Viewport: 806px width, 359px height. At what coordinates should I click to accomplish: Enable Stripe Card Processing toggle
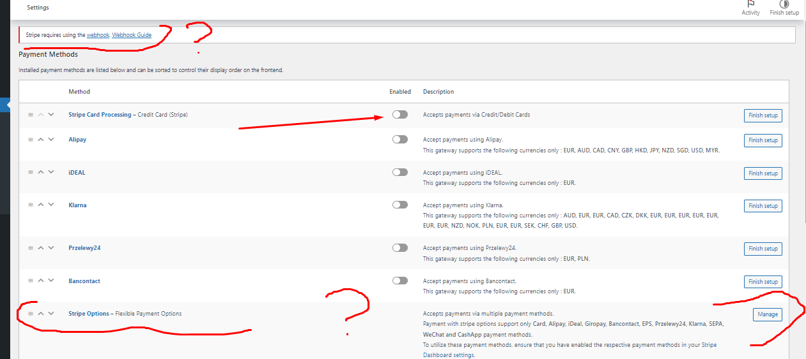click(400, 115)
